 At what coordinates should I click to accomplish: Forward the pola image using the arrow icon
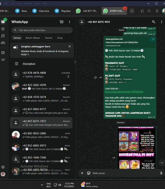pos(114,158)
